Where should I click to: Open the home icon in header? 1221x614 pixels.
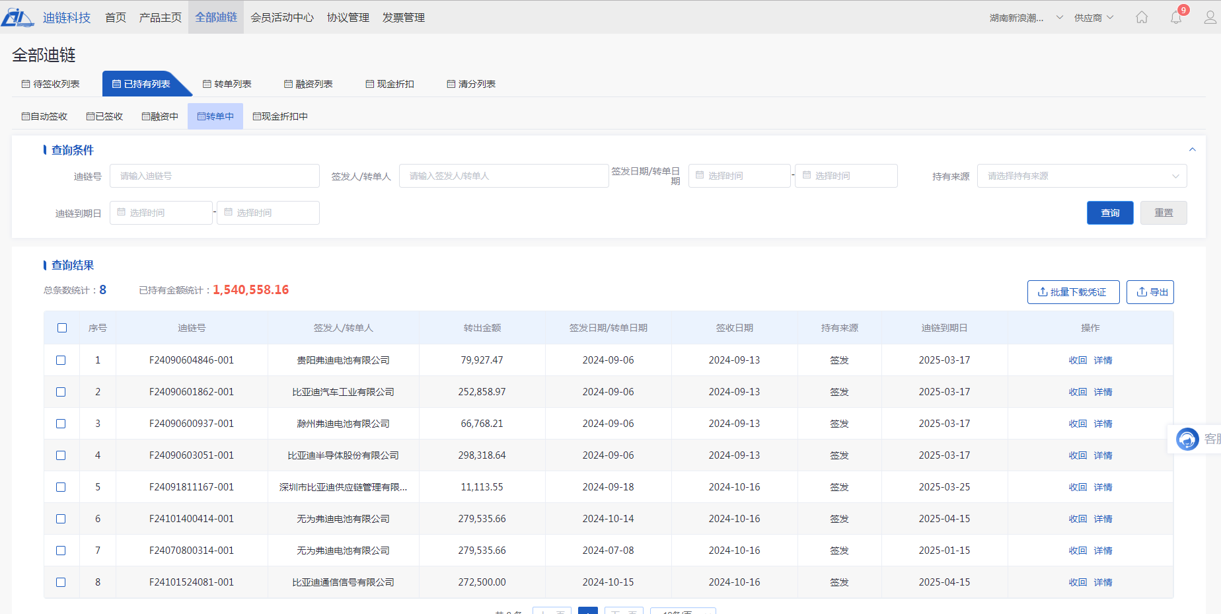[x=1142, y=18]
